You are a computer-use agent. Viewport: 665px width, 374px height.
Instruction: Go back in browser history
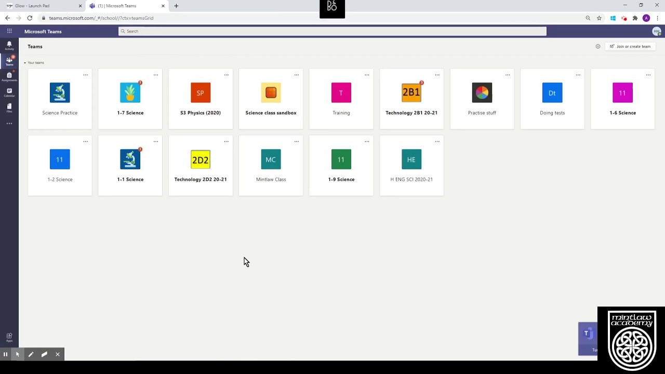point(7,18)
